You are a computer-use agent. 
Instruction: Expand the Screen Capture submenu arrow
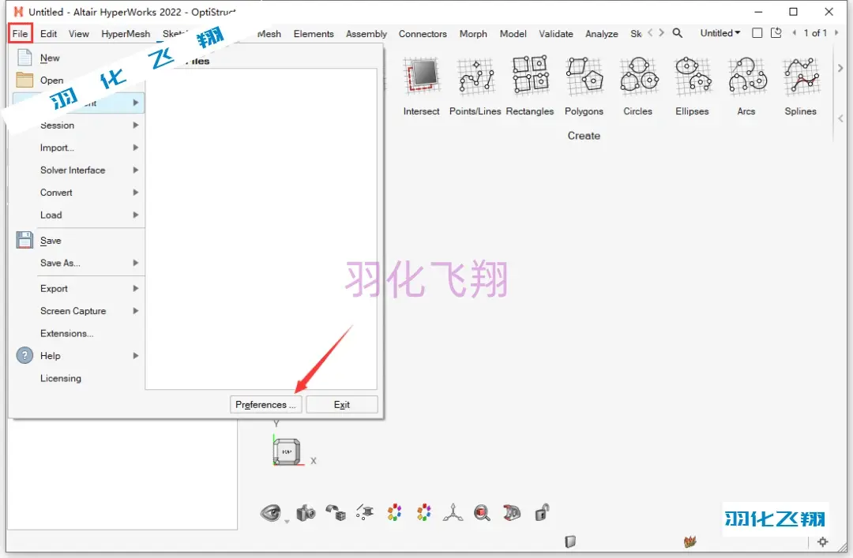(136, 310)
